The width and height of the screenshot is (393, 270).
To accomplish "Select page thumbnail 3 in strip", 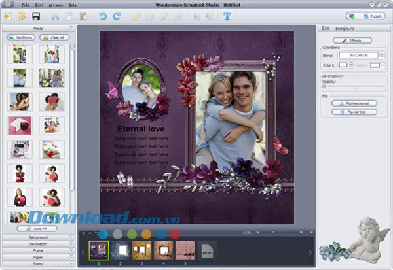I will click(141, 250).
